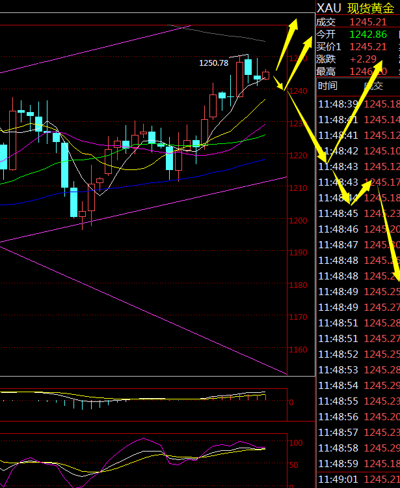Click the 1200 price axis label

(x=298, y=220)
